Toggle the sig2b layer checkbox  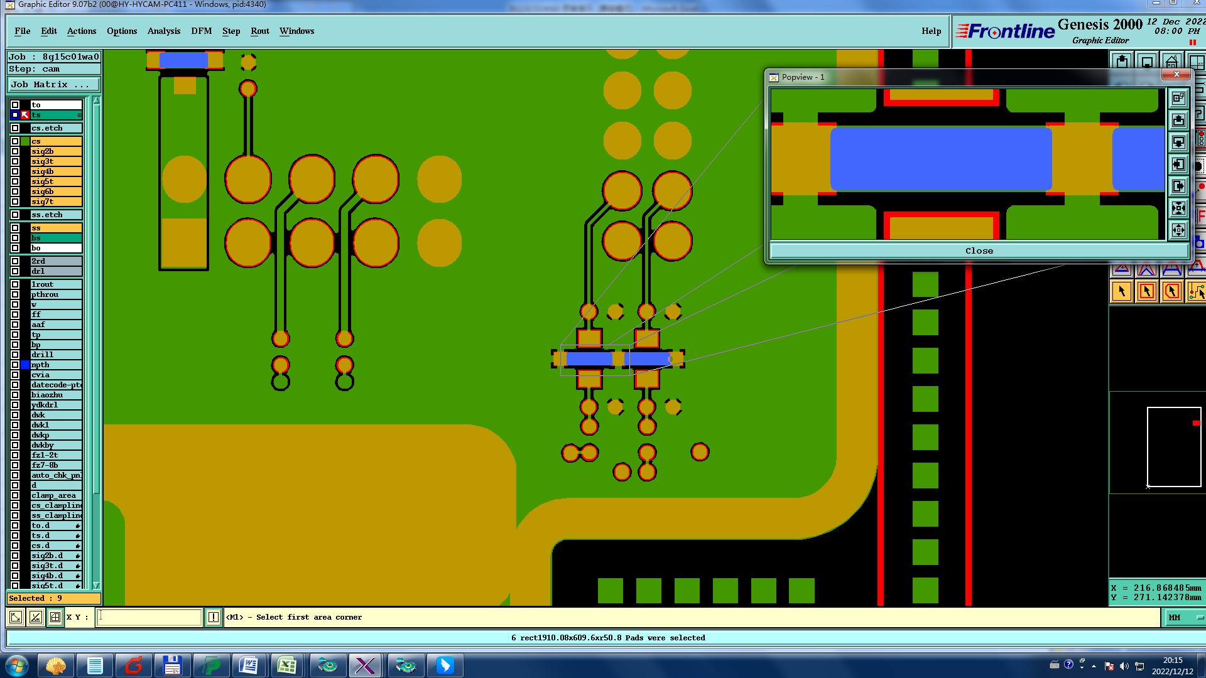click(15, 151)
